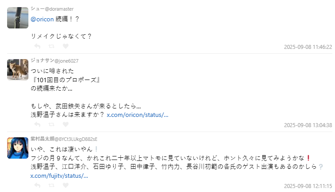Open シュー@doramaster user name
Image resolution: width=335 pixels, height=192 pixels.
coord(52,9)
